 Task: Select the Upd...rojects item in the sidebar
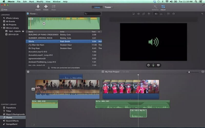(15, 31)
